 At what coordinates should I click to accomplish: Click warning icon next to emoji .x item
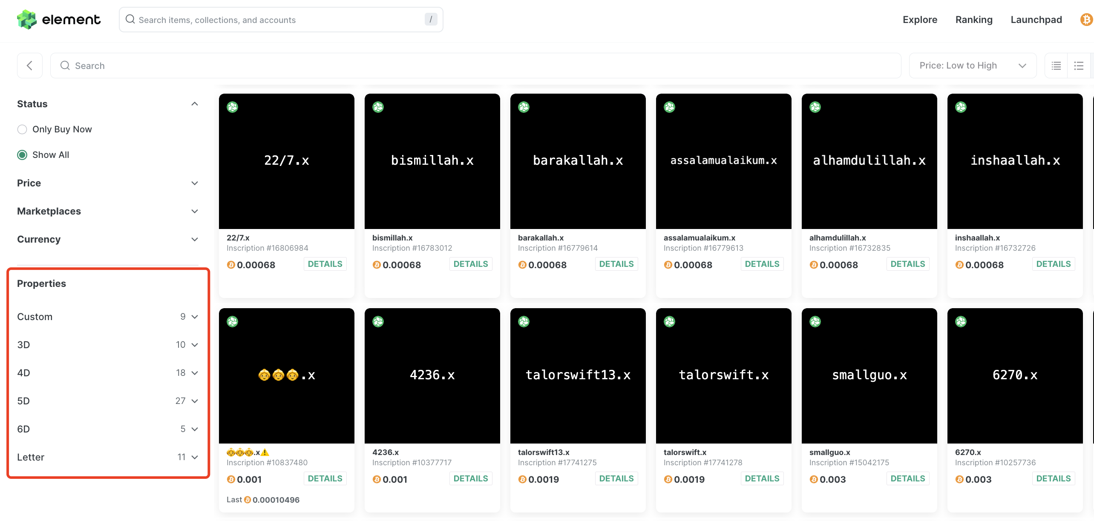click(265, 452)
